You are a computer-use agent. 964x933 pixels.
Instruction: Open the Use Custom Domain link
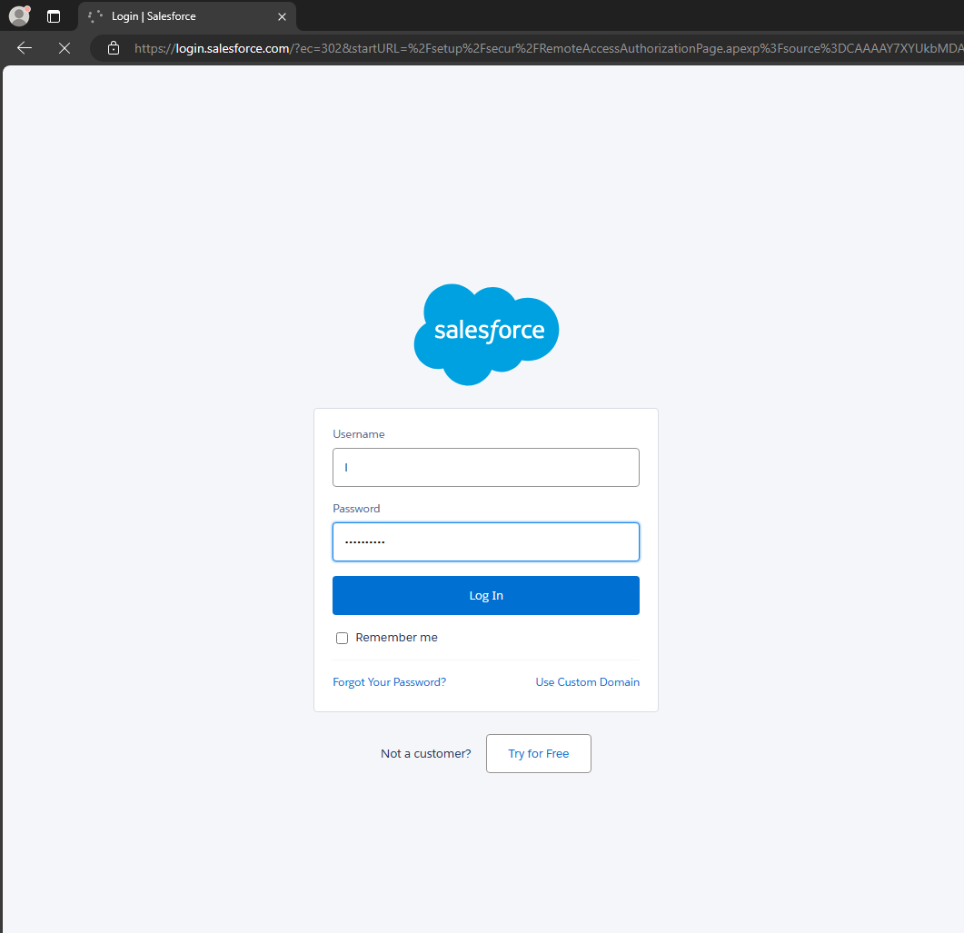coord(587,681)
